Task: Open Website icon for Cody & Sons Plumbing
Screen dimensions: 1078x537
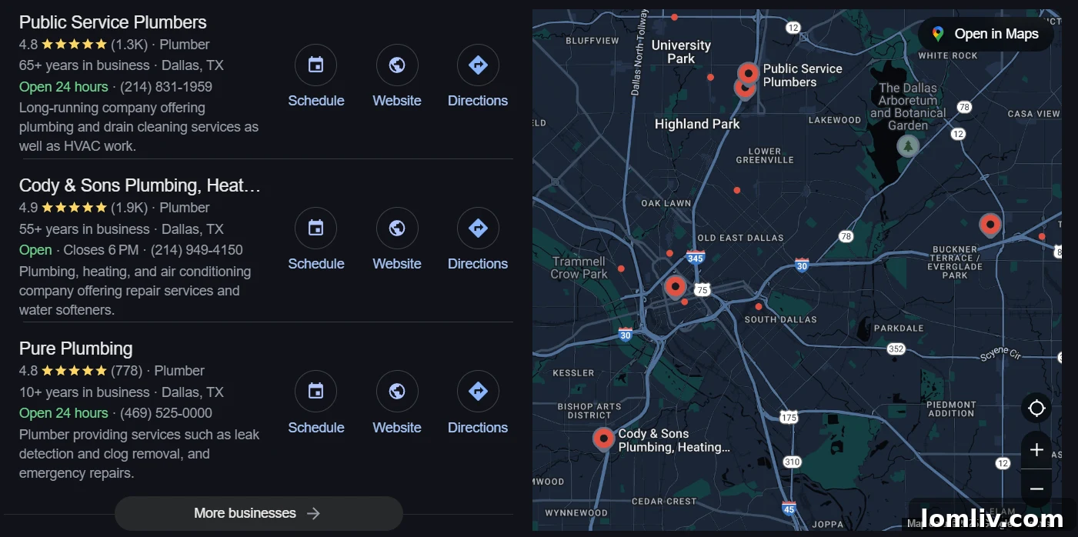Action: [x=397, y=228]
